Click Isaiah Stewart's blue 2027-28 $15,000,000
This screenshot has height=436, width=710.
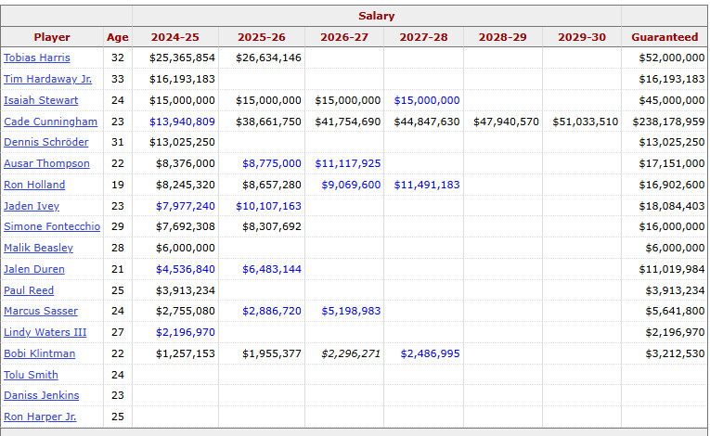click(x=427, y=100)
